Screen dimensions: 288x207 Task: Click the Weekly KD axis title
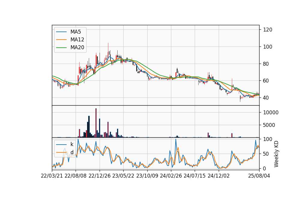pyautogui.click(x=276, y=154)
